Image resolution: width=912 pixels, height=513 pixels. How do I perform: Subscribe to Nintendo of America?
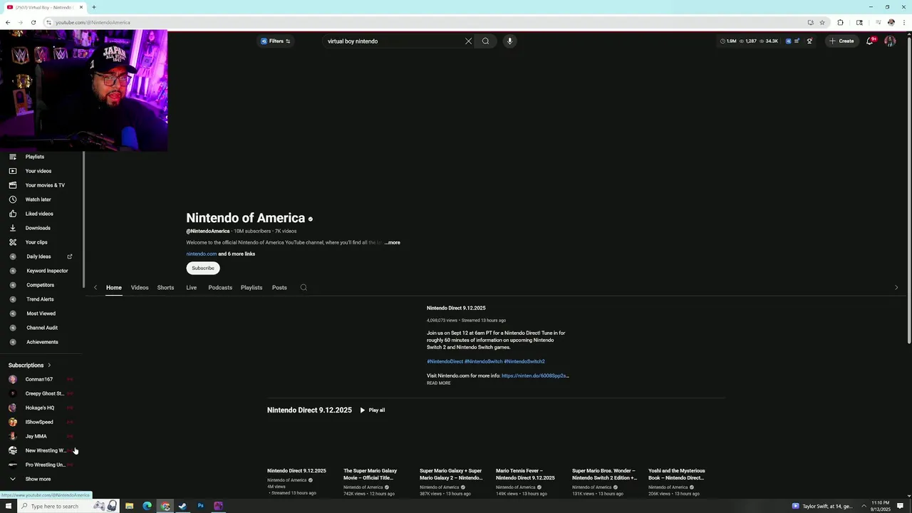203,269
